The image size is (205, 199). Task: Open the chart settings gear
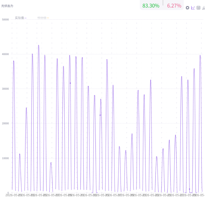point(187,8)
